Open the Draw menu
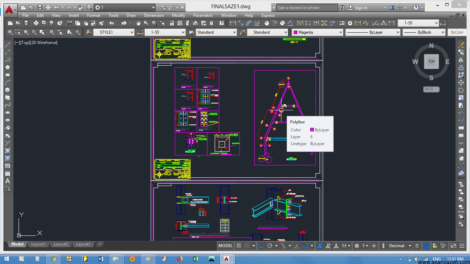 (x=131, y=15)
